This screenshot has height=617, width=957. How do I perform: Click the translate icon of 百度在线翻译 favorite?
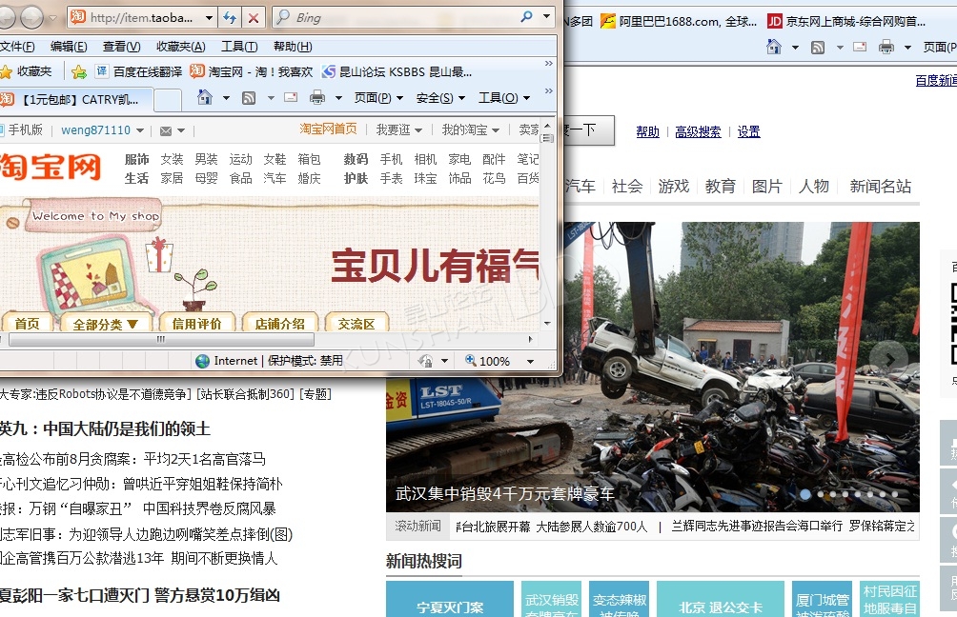pos(102,71)
